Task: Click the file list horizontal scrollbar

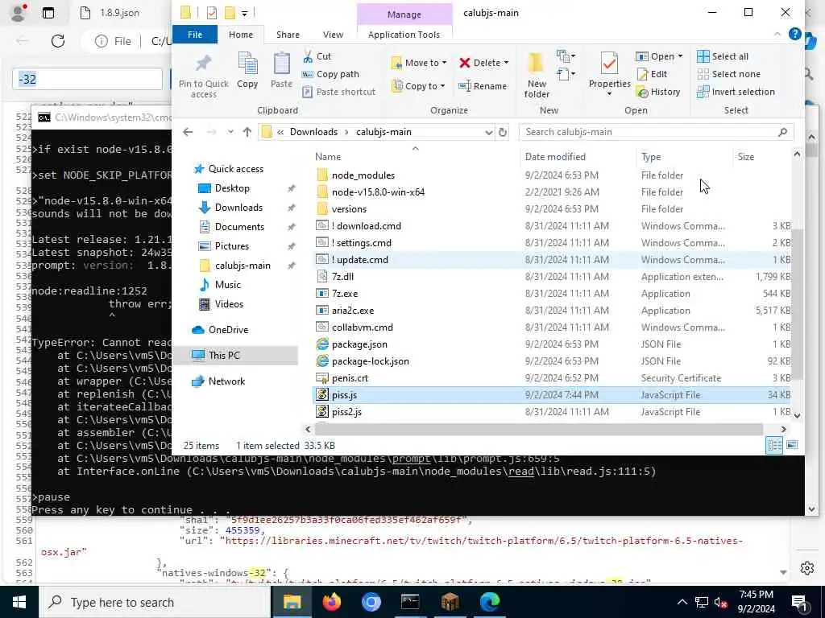Action: click(x=539, y=430)
